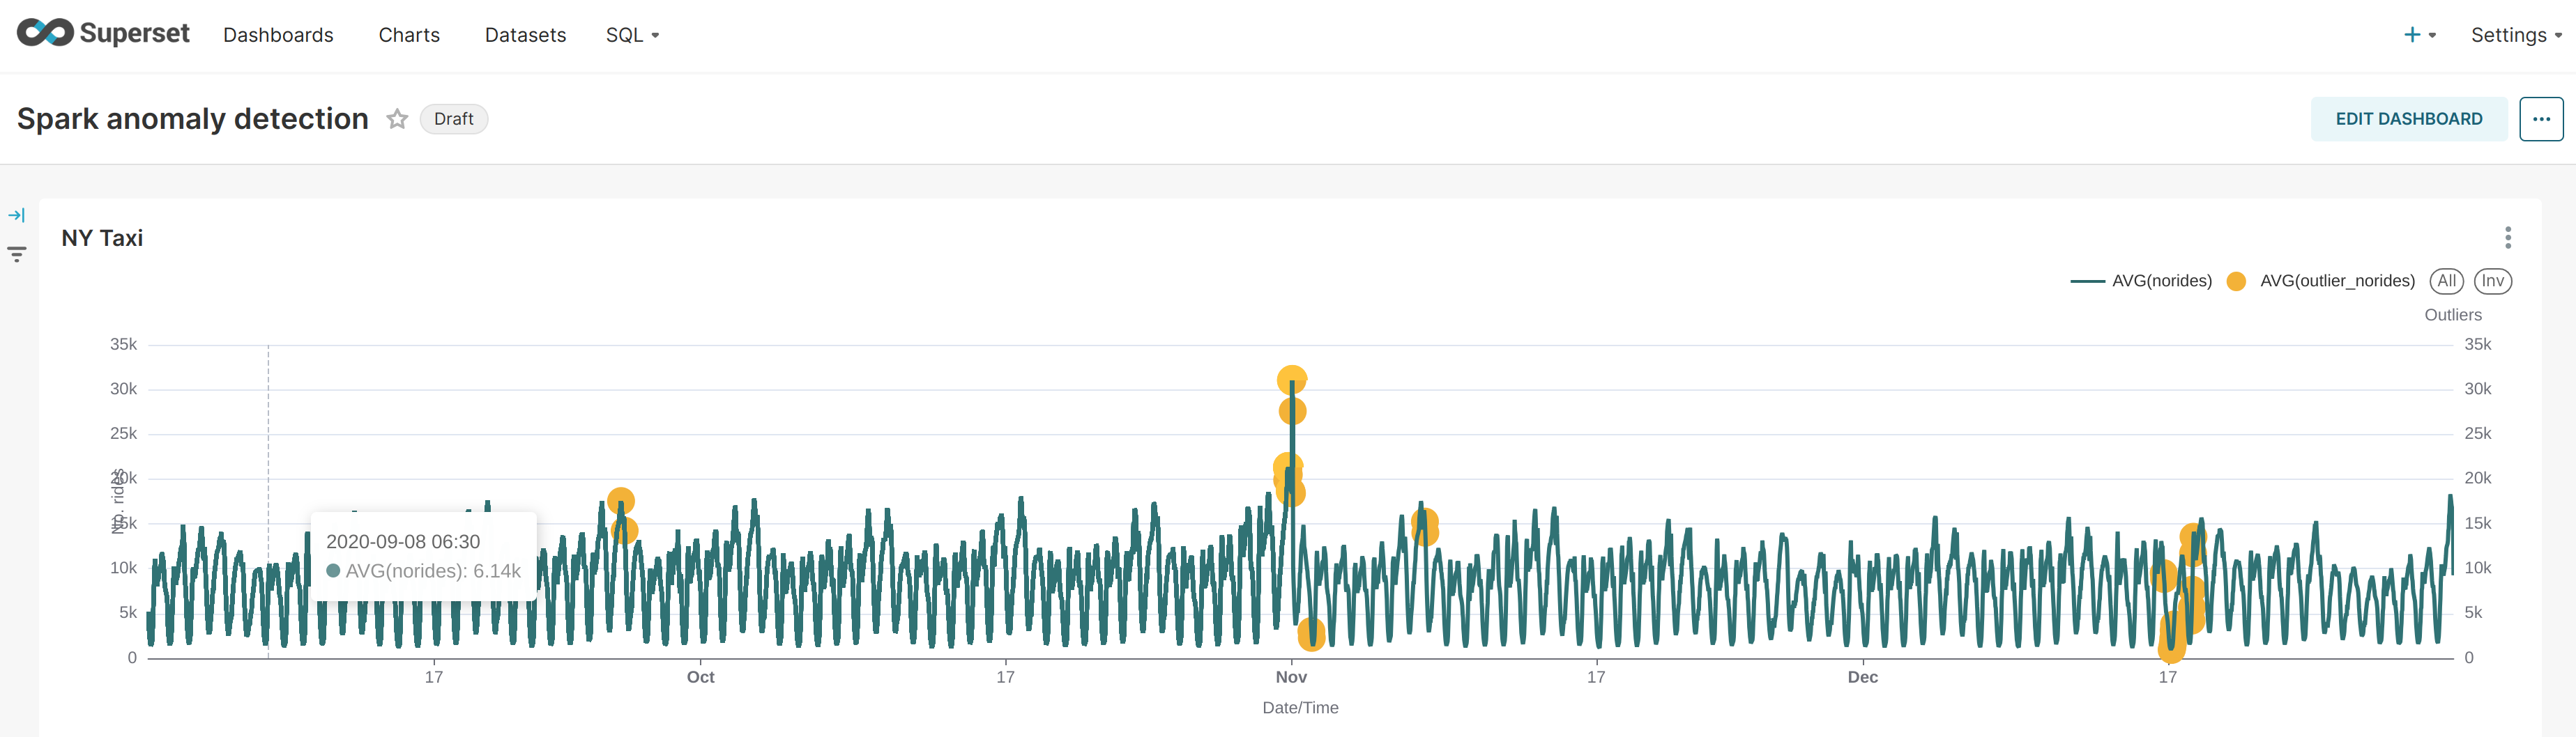Open the dashboard actions ellipsis menu
This screenshot has height=737, width=2576.
click(2541, 118)
